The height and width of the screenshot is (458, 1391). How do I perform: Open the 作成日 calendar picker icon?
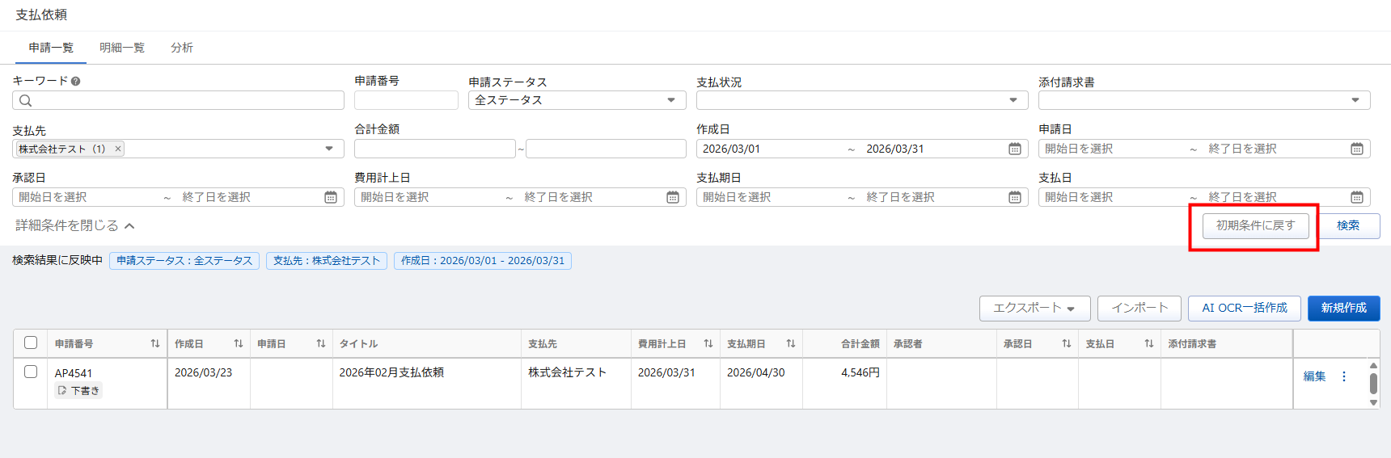pos(1014,149)
